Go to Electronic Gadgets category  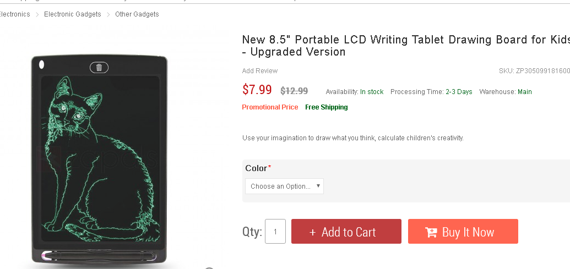pyautogui.click(x=73, y=14)
